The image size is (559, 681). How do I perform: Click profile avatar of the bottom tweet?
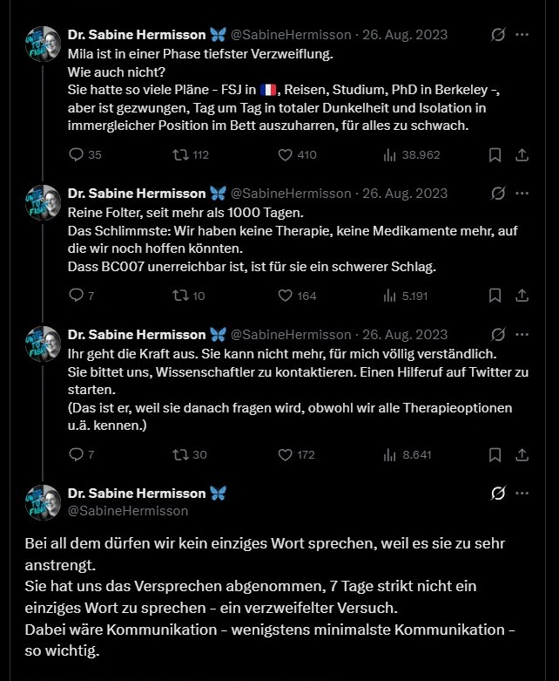pyautogui.click(x=43, y=501)
